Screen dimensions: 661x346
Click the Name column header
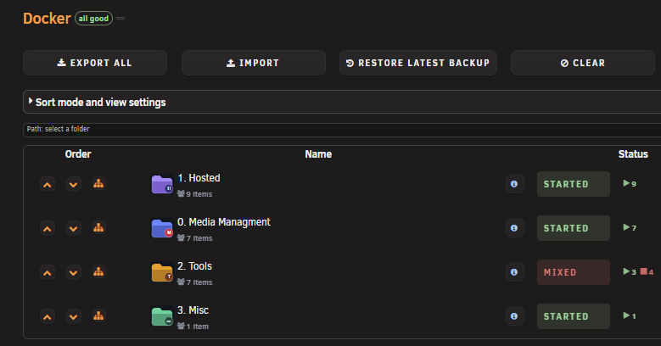pos(318,154)
